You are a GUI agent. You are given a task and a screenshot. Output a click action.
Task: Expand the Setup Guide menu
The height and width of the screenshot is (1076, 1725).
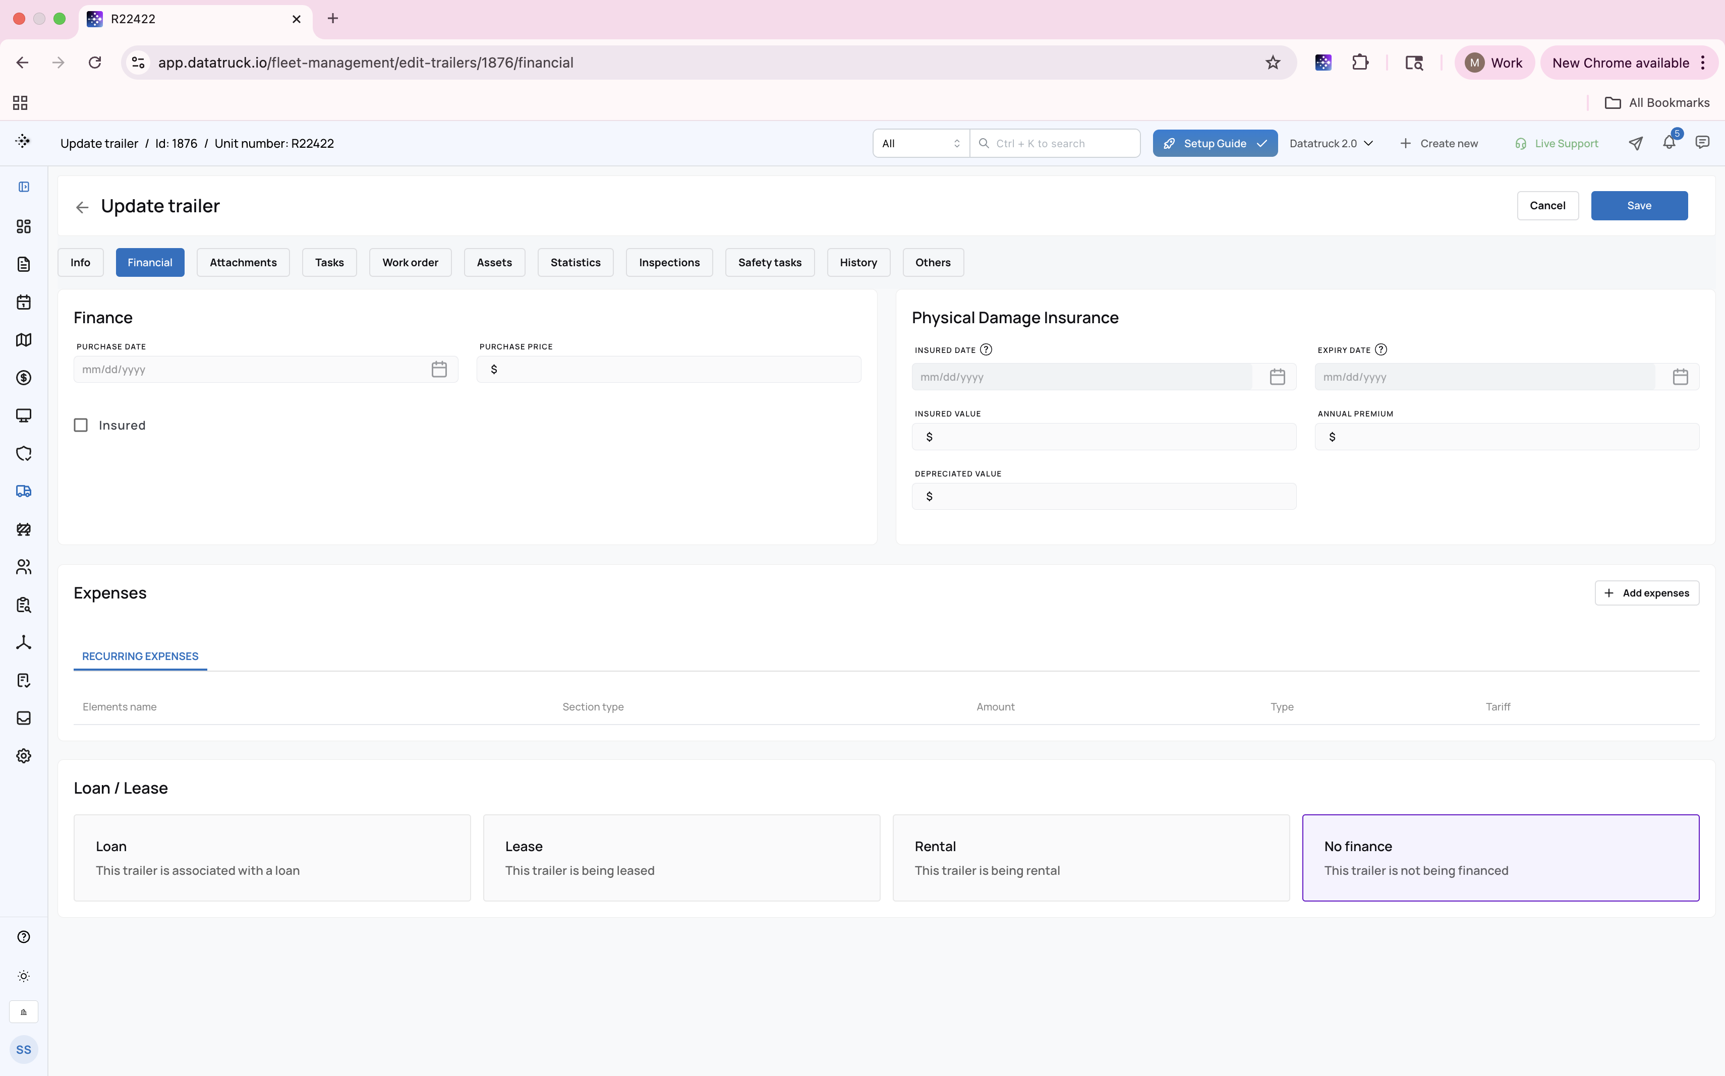[x=1215, y=143]
